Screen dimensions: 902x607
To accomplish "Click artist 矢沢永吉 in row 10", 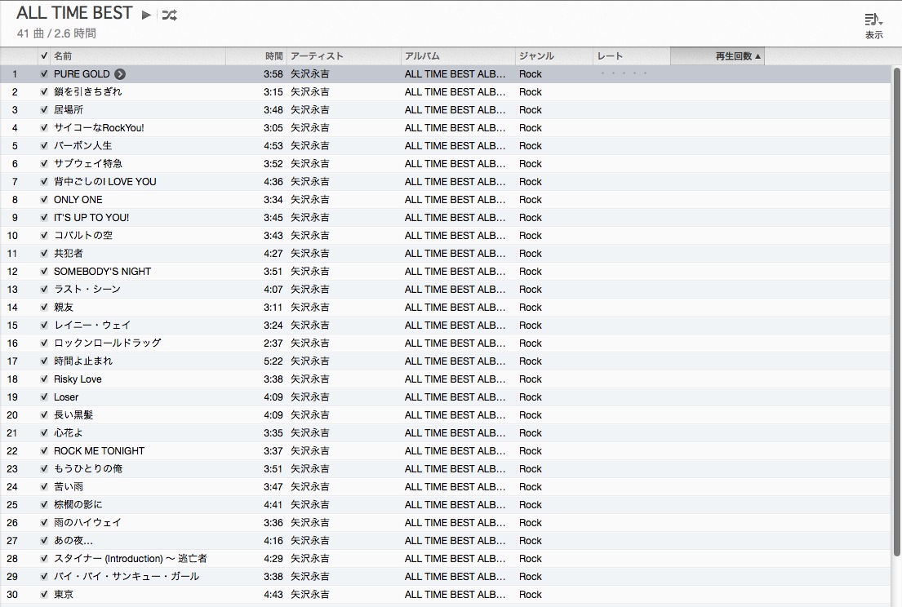I will (x=310, y=236).
